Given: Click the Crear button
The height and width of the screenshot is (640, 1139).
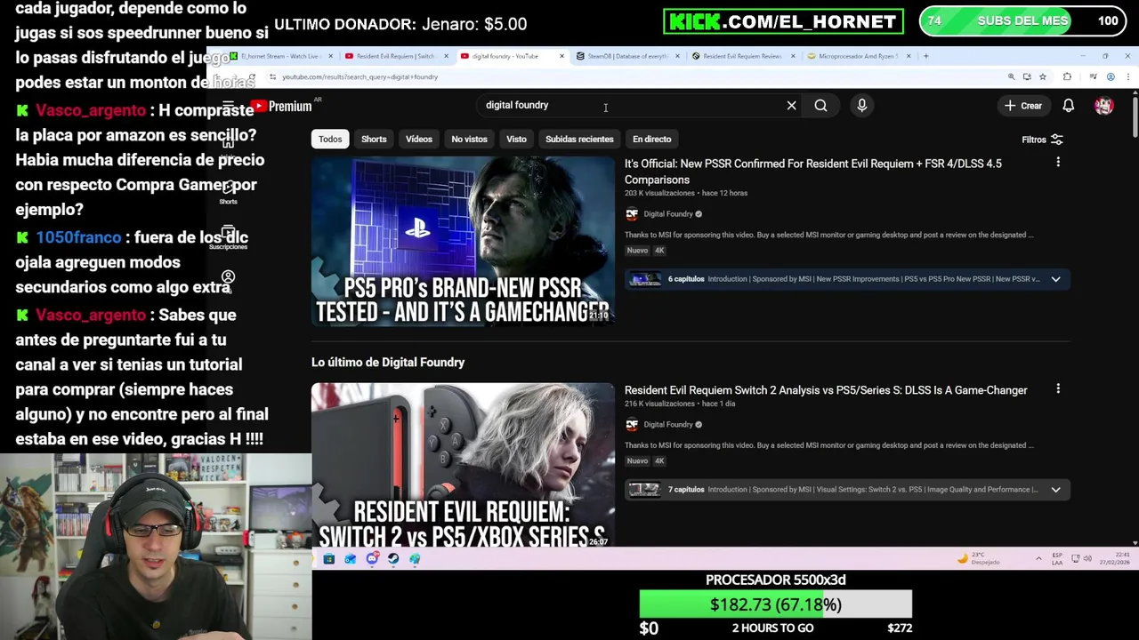Looking at the screenshot, I should coord(1023,106).
